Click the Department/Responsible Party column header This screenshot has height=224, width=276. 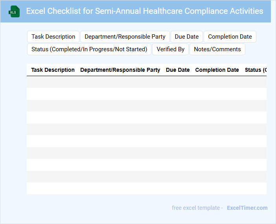coord(120,70)
